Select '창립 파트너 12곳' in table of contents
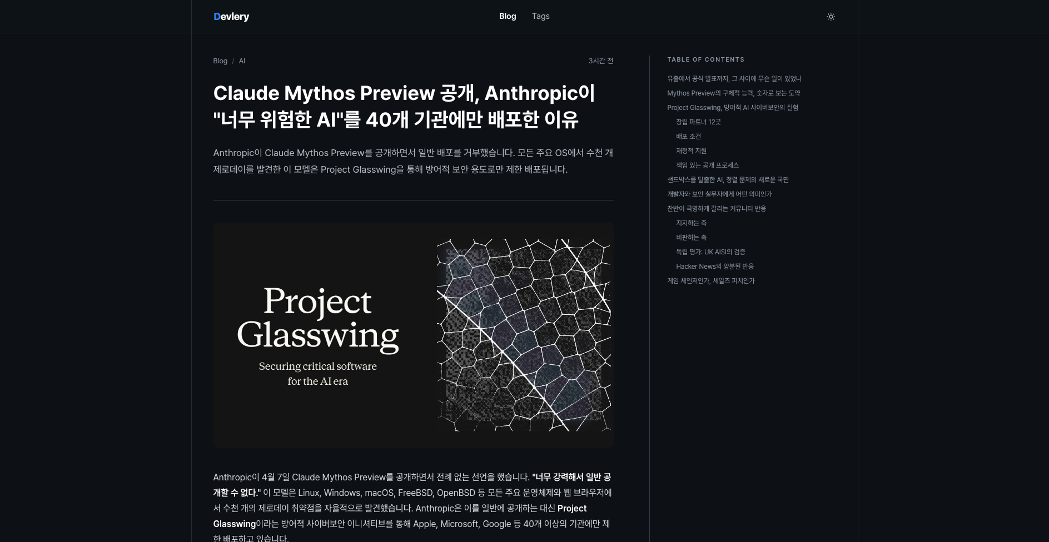This screenshot has height=542, width=1049. coord(698,122)
